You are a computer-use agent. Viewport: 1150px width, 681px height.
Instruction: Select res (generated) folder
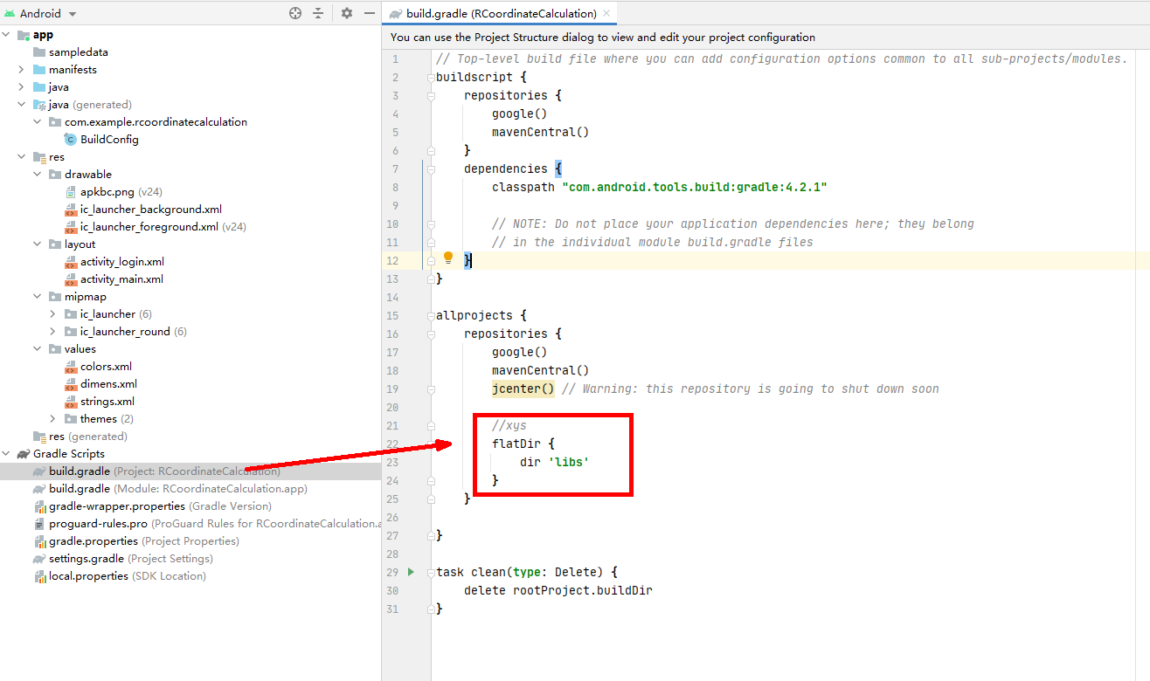point(88,437)
